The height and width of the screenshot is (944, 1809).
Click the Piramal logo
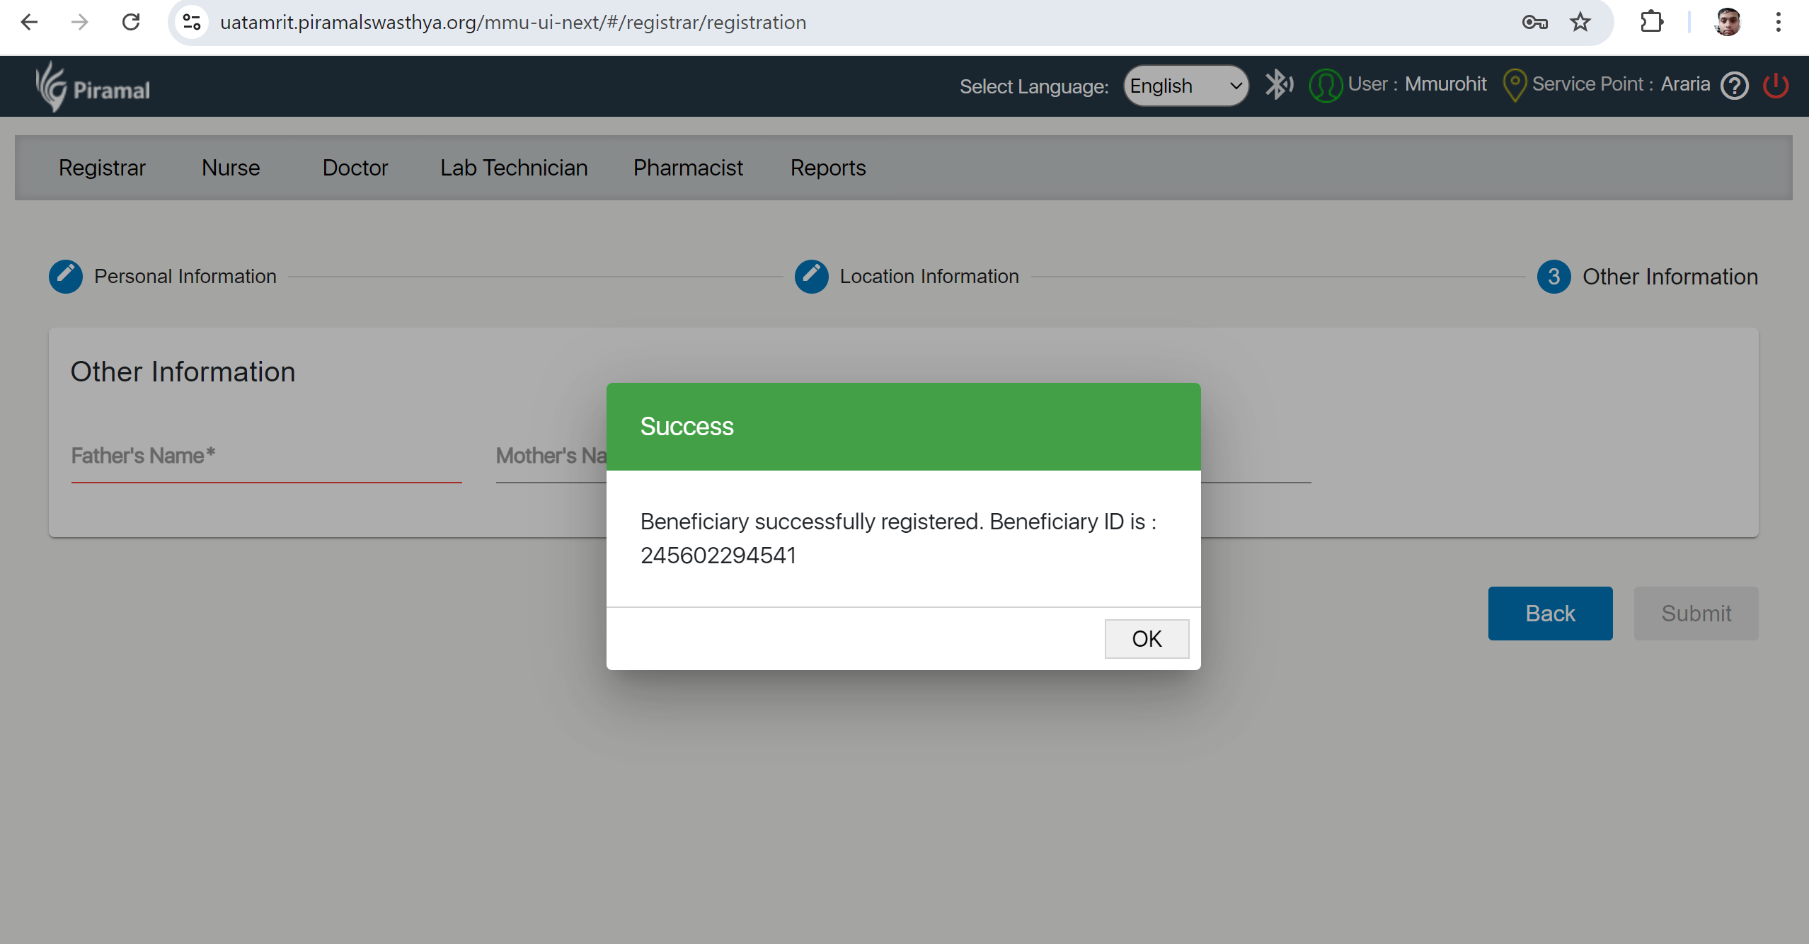point(93,87)
